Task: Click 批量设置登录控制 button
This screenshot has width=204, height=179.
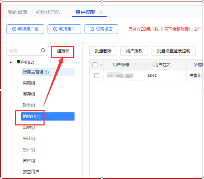Action: click(173, 51)
